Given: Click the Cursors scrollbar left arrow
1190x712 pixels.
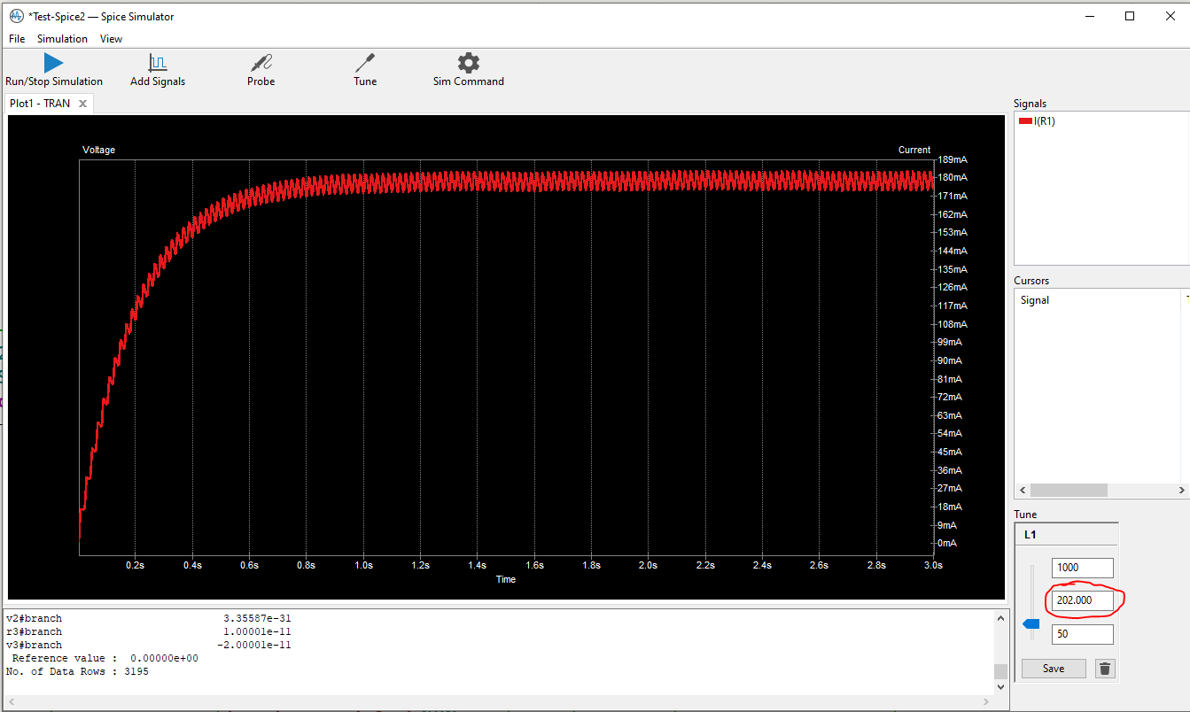Looking at the screenshot, I should [1022, 490].
